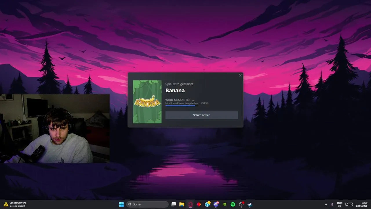Screen dimensions: 371x209
Task: Click the download progress bar
Action: click(x=182, y=106)
